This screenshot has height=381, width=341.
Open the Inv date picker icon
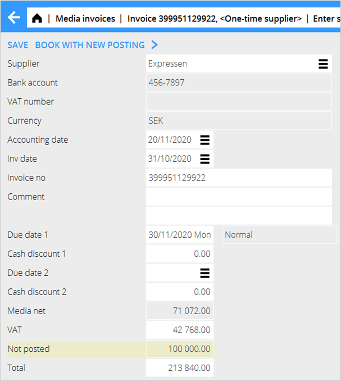click(205, 159)
